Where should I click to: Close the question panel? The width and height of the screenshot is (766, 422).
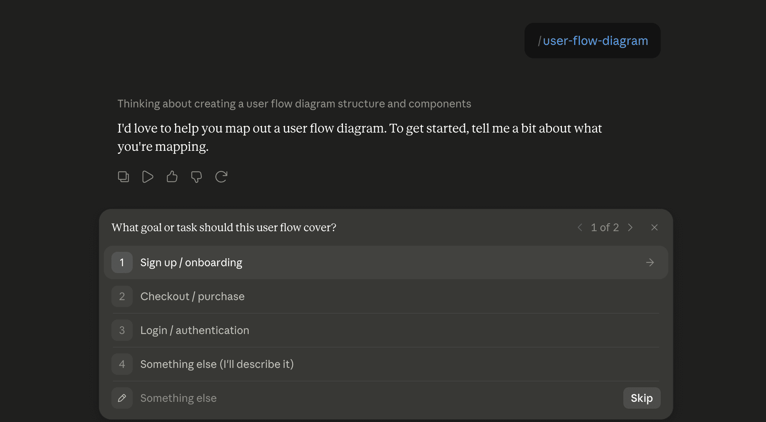[x=655, y=227]
